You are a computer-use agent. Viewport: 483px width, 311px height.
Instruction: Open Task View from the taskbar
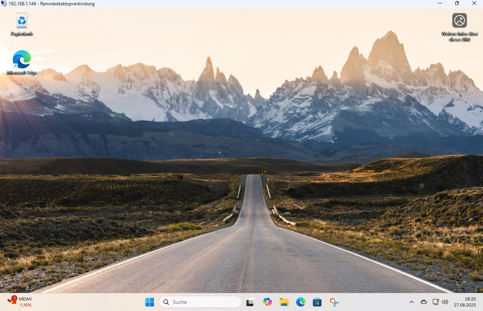click(x=251, y=302)
